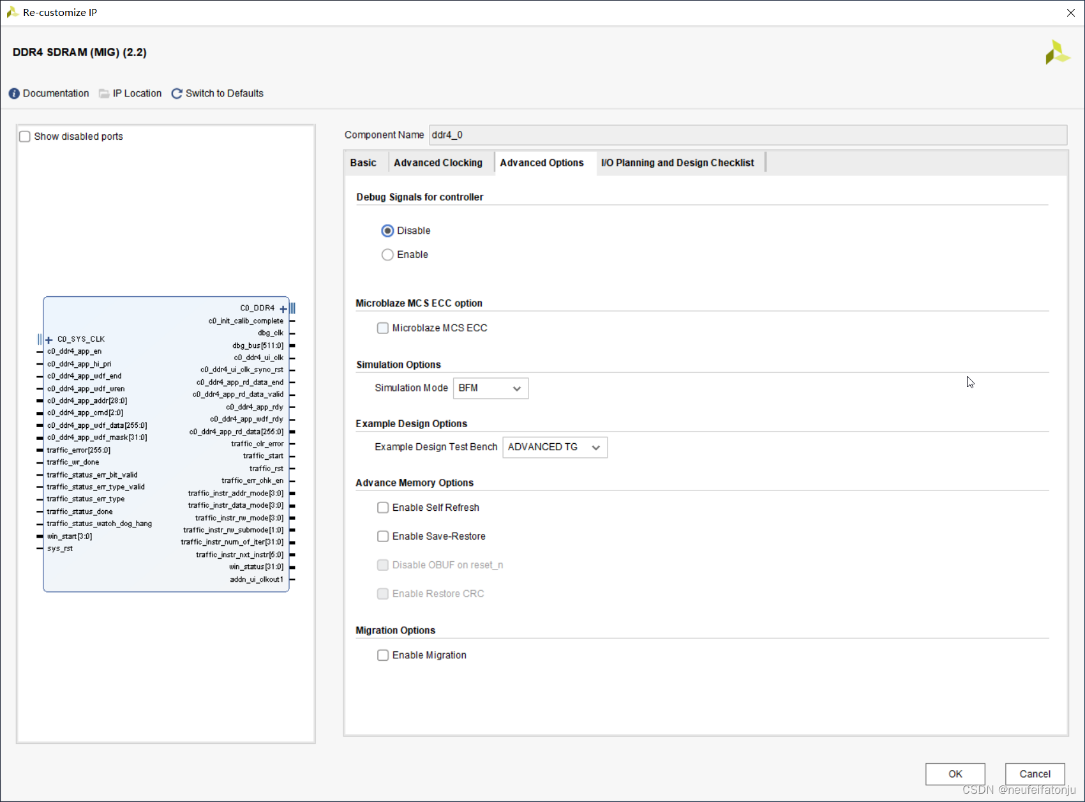Select the traffic_start port

263,456
